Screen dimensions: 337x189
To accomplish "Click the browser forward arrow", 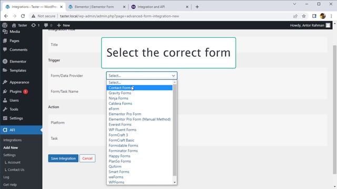I will pyautogui.click(x=14, y=16).
